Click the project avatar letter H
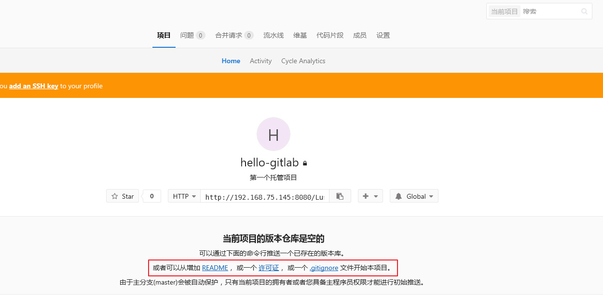Image resolution: width=603 pixels, height=300 pixels. (x=273, y=134)
